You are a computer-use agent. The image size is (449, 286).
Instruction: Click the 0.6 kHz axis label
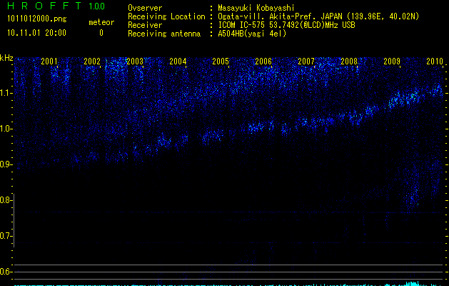click(x=6, y=272)
